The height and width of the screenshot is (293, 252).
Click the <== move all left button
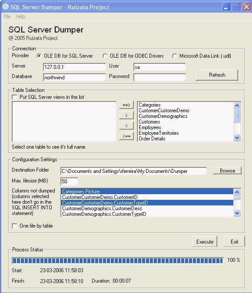126,136
